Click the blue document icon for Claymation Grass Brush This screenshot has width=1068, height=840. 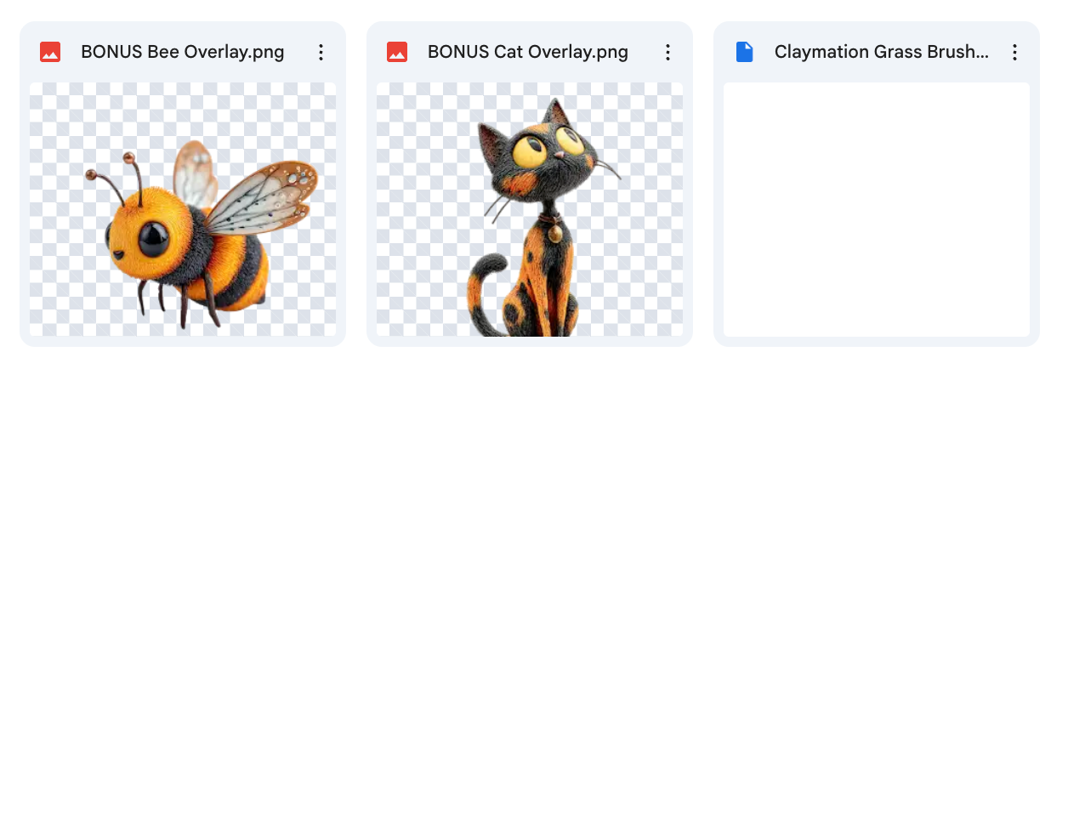coord(744,53)
